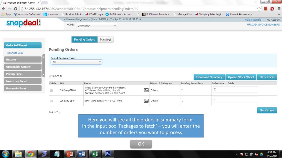Screen dimensions: 282x158
Task: Open Optionable Actions sidebar section
Action: (23, 67)
